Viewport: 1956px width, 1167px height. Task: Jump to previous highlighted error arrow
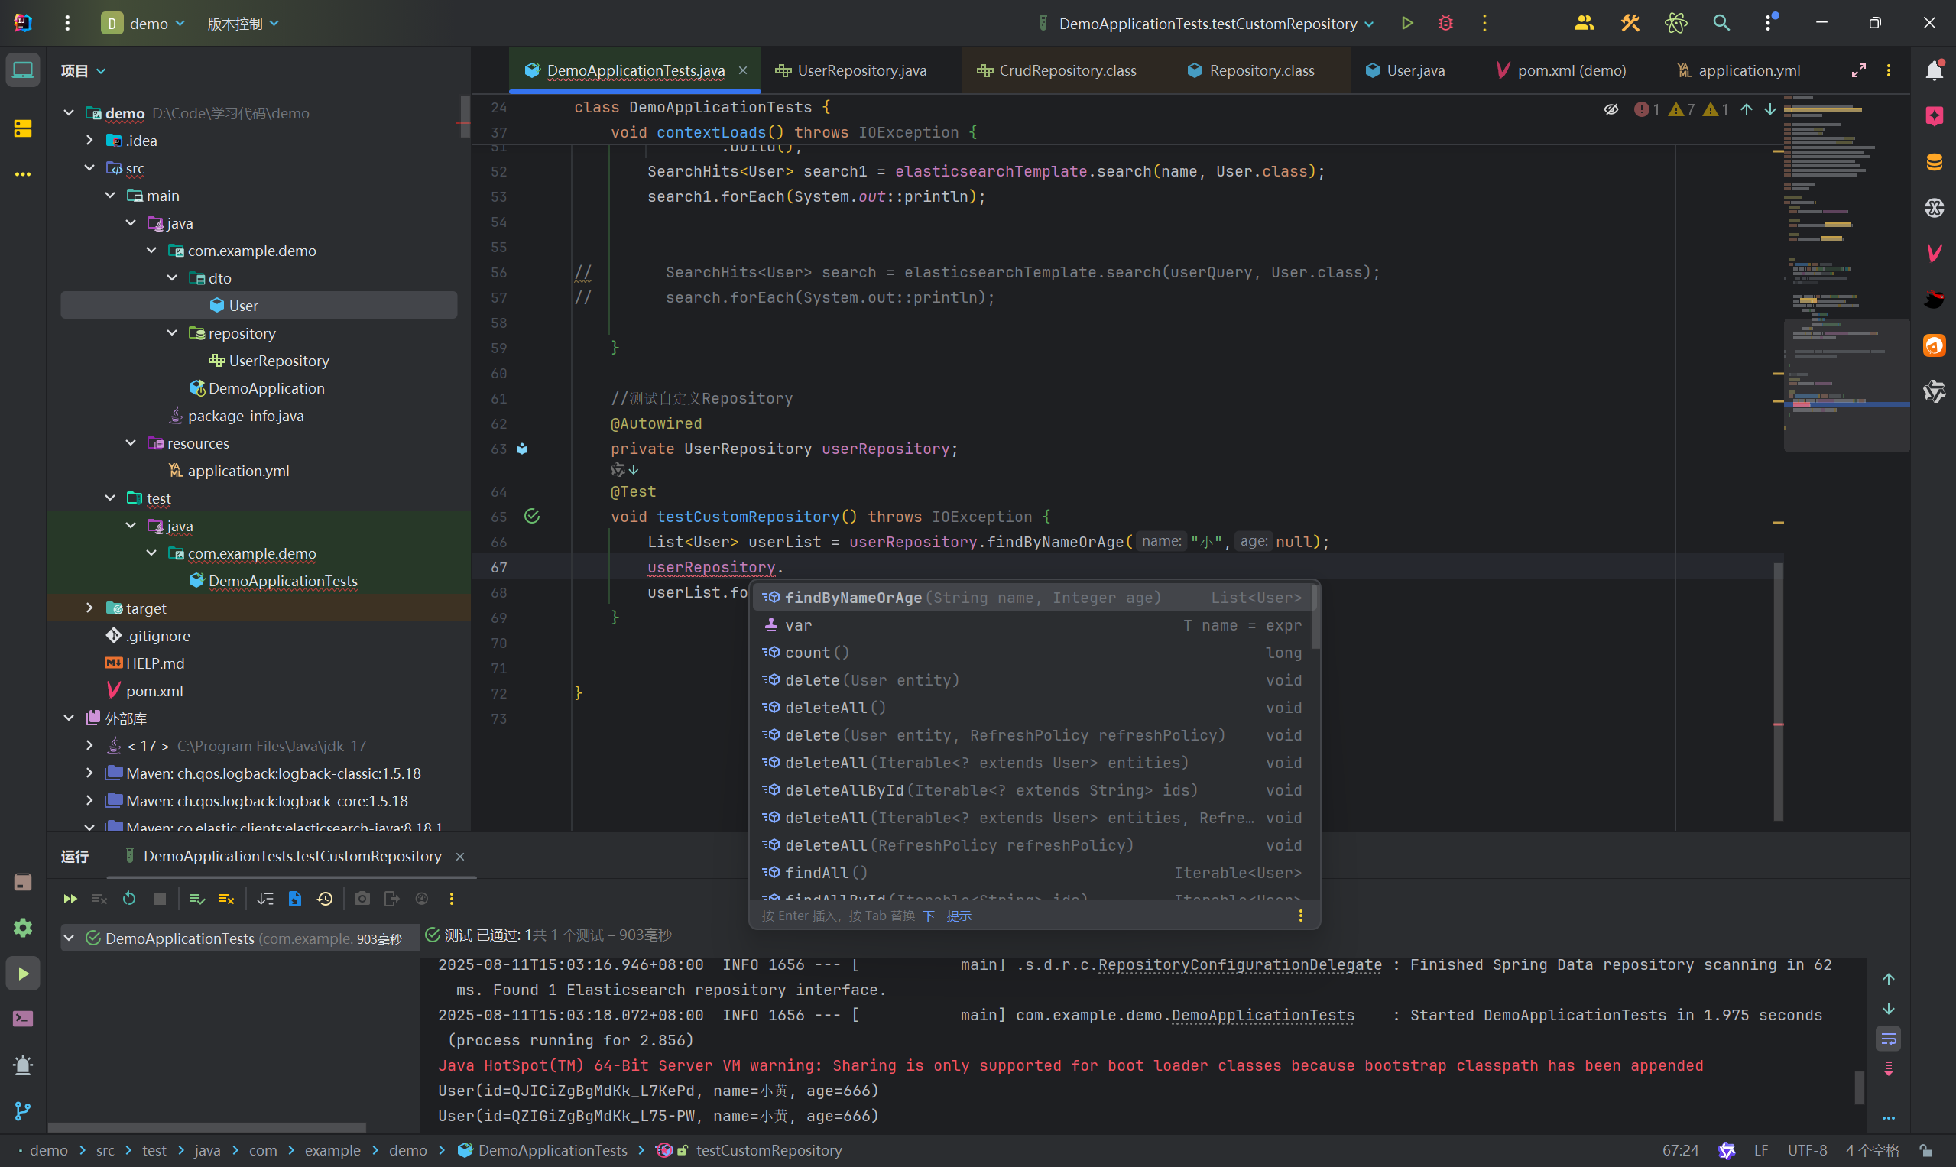[x=1746, y=109]
